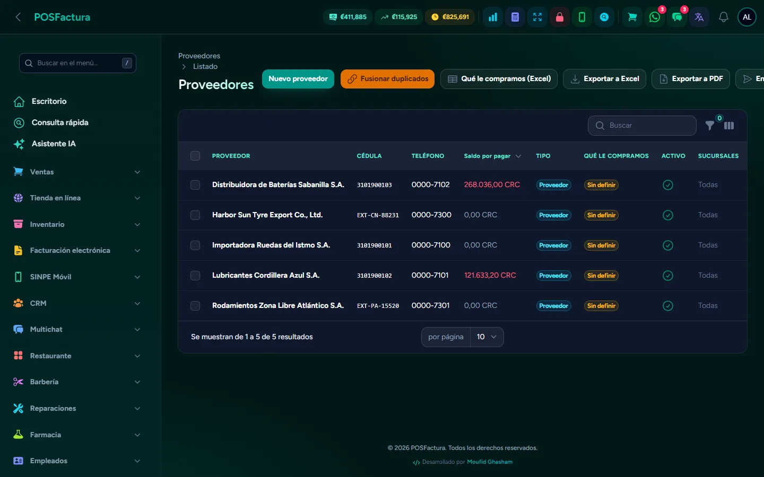Open column visibility icon in table
Image resolution: width=764 pixels, height=477 pixels.
click(729, 126)
